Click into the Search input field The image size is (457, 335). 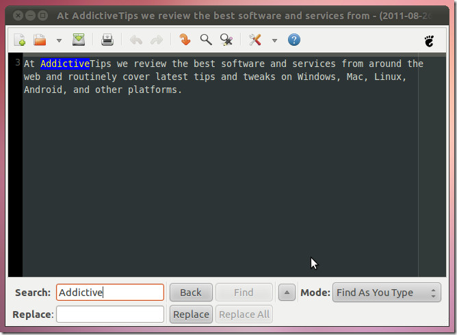(x=110, y=292)
